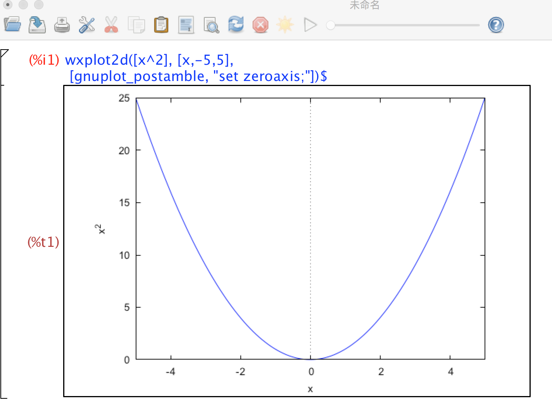The width and height of the screenshot is (552, 410).
Task: Paste from the clipboard icon
Action: tap(161, 25)
